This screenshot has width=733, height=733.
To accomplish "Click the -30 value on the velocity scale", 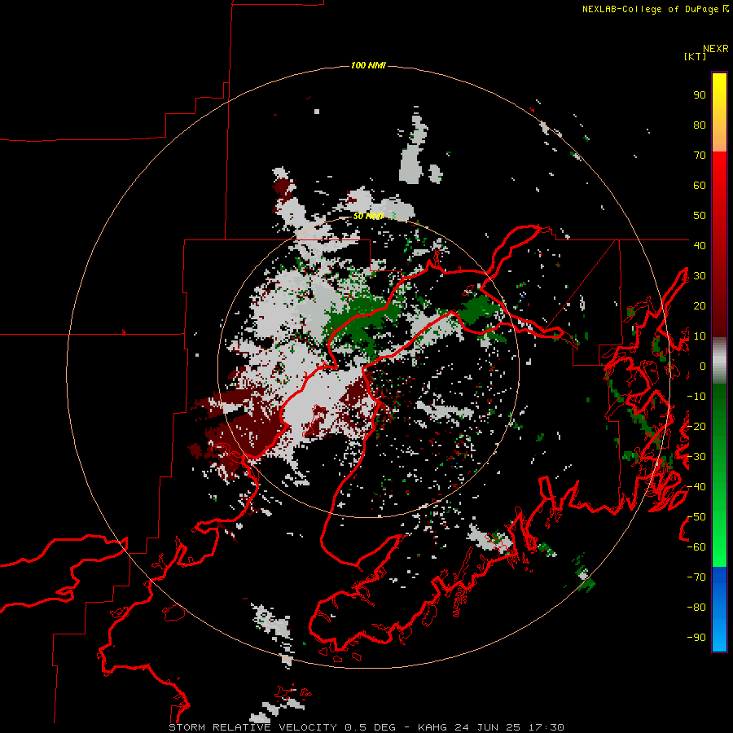I will tap(696, 457).
